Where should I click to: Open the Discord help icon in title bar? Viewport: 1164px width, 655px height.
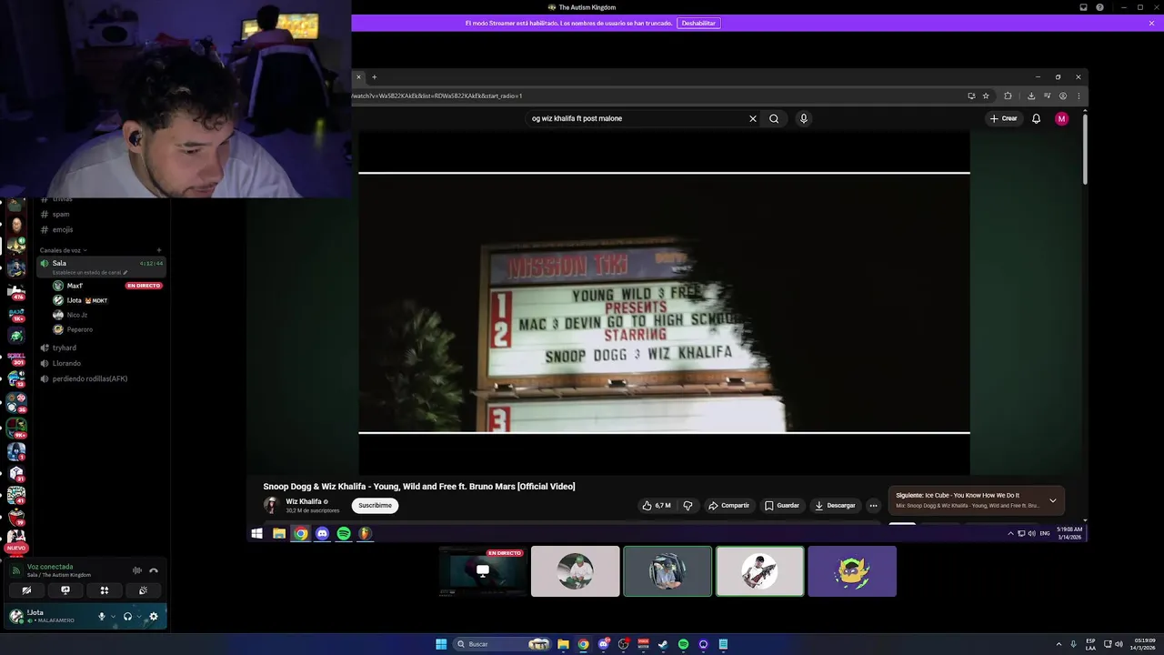1100,7
